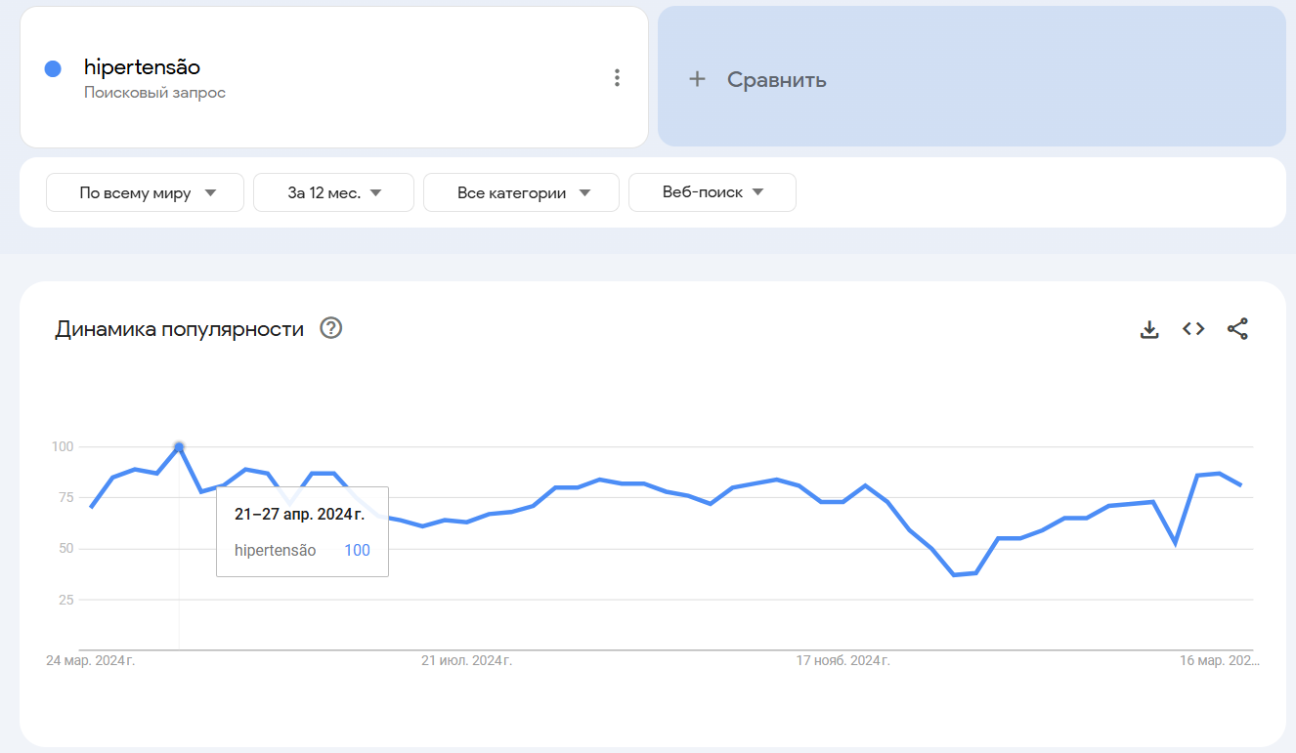
Task: Click the y-axis label 50
Action: 65,549
